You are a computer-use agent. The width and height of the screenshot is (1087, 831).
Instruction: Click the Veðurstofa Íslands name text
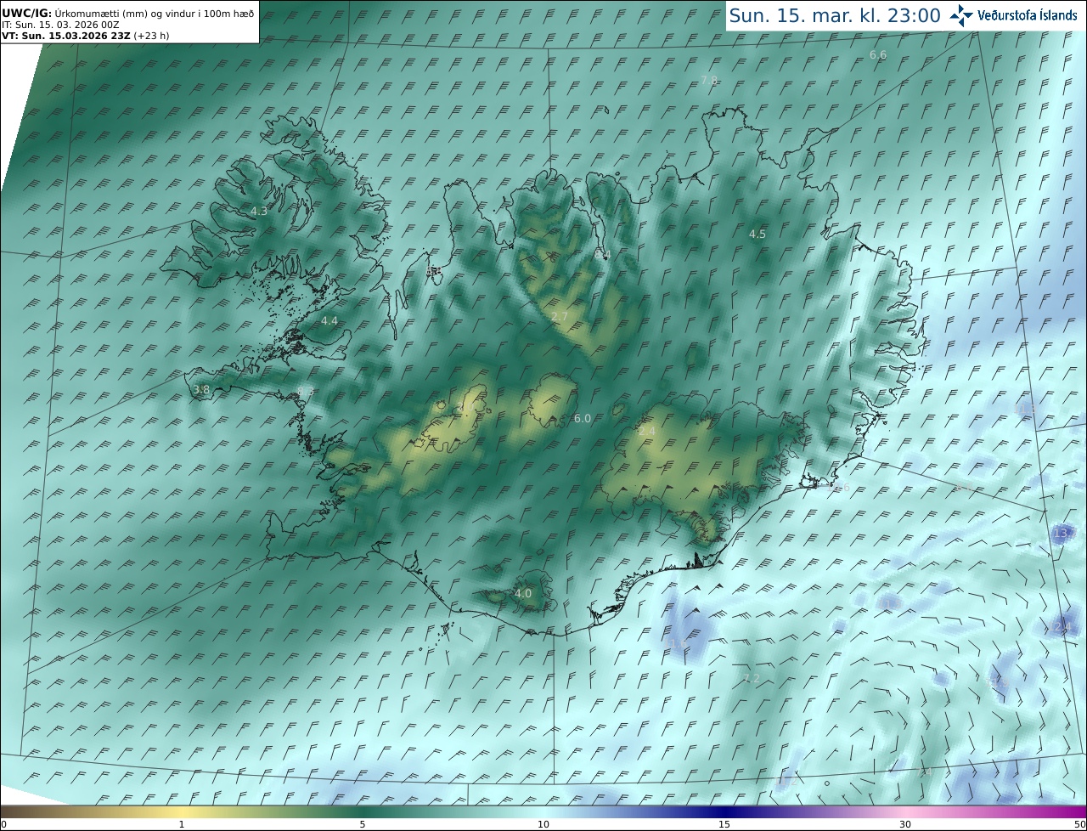tap(1027, 15)
